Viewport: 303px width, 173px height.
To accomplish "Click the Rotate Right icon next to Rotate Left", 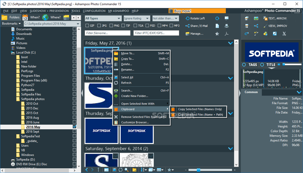I will [217, 18].
